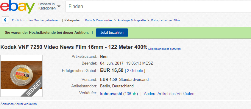
Task: Open Andere Artikel des Verkäufers
Action: 169,94
